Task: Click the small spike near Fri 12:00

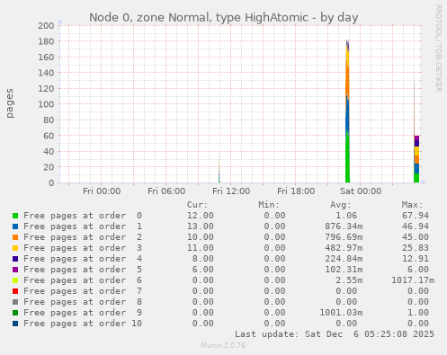Action: 219,169
